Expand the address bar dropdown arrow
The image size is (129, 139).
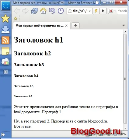(x=90, y=11)
